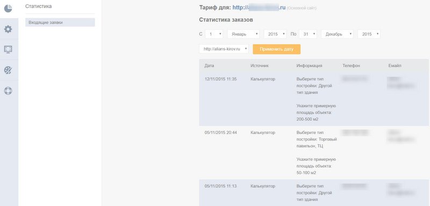Select the date 05/11/2015 20:44
The height and width of the screenshot is (206, 430).
click(x=221, y=132)
